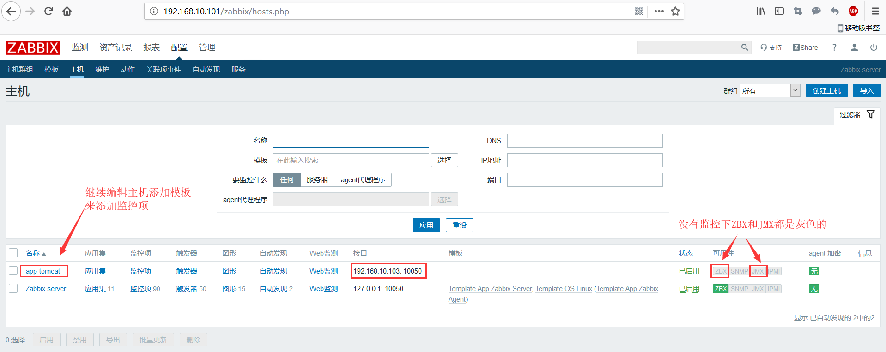Open the app-tomcat host link
886x352 pixels.
click(43, 271)
